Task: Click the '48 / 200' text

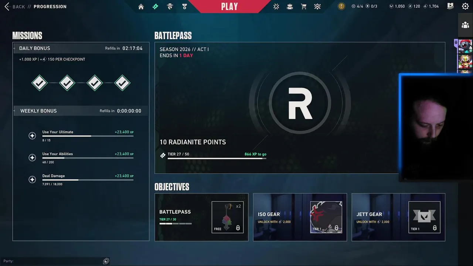Action: click(48, 162)
